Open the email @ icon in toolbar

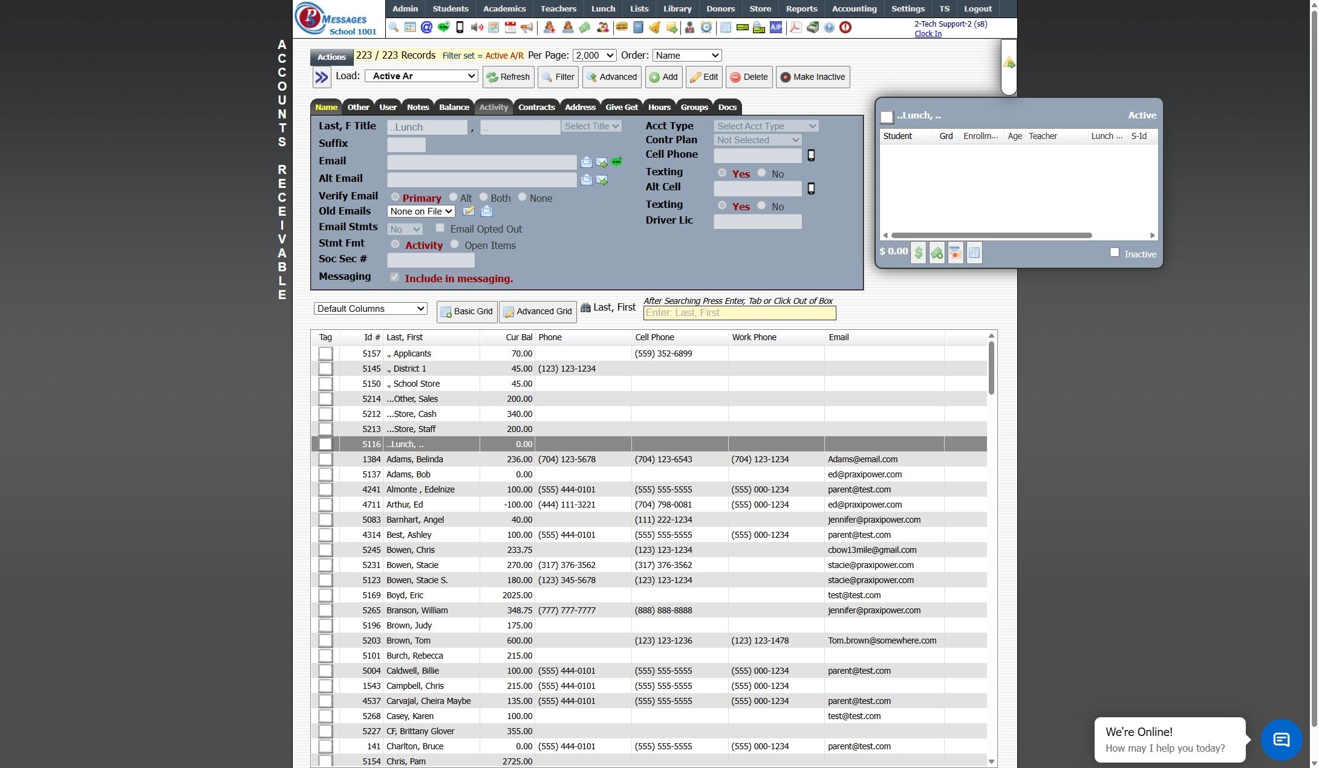[x=426, y=27]
